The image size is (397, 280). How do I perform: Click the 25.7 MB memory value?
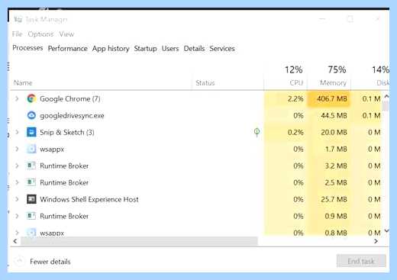pos(334,199)
